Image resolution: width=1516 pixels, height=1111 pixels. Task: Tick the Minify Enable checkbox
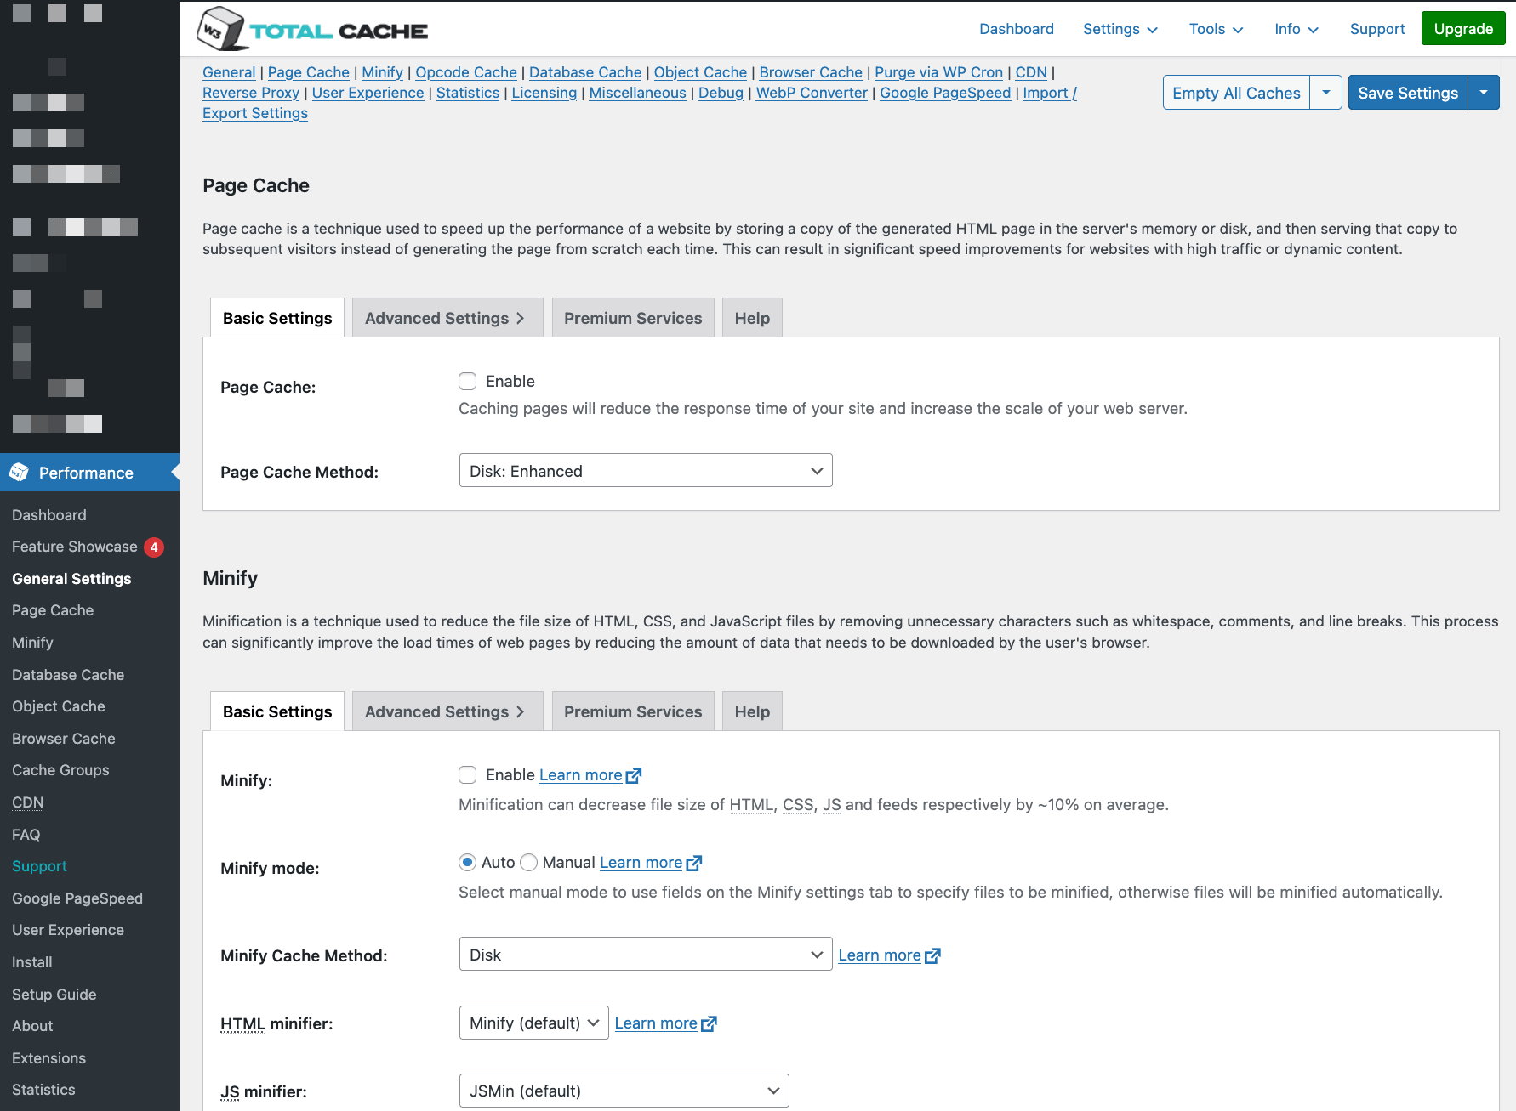click(467, 774)
